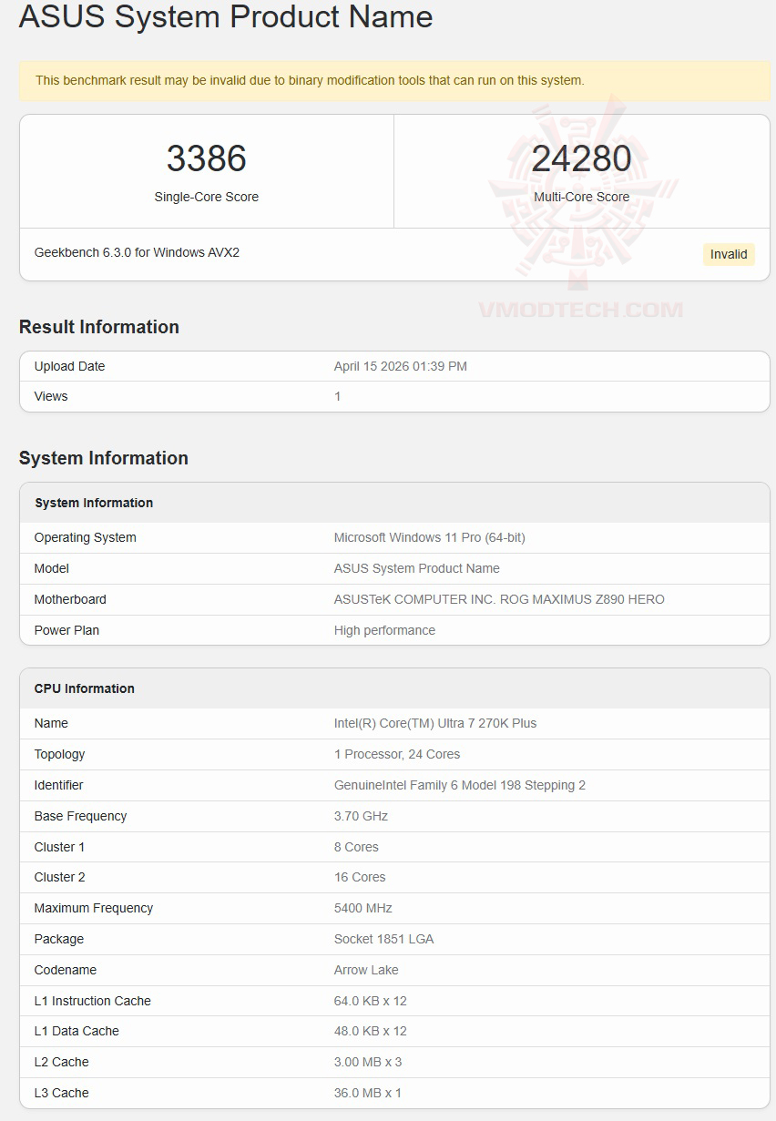This screenshot has width=776, height=1121.
Task: Click the Cluster 1 label
Action: pyautogui.click(x=59, y=847)
